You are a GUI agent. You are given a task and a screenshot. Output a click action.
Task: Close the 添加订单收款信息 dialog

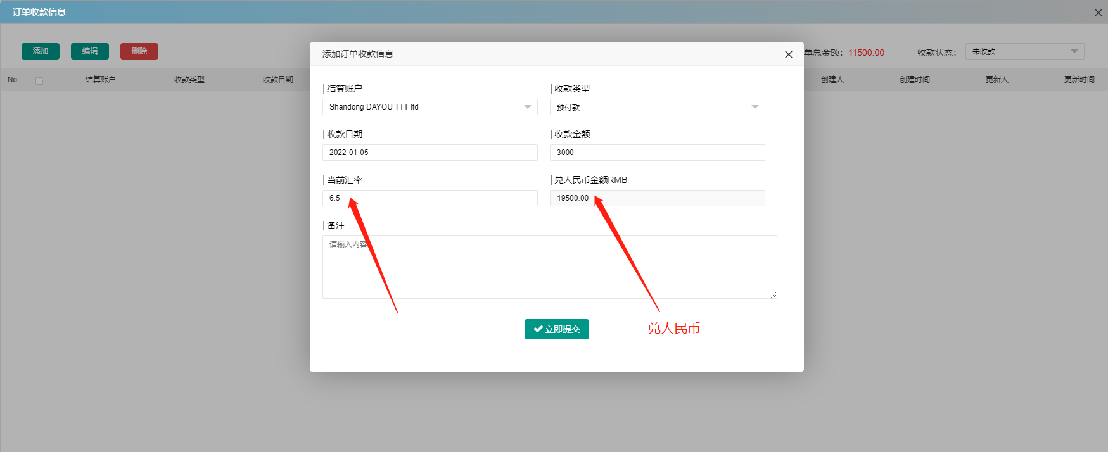789,54
